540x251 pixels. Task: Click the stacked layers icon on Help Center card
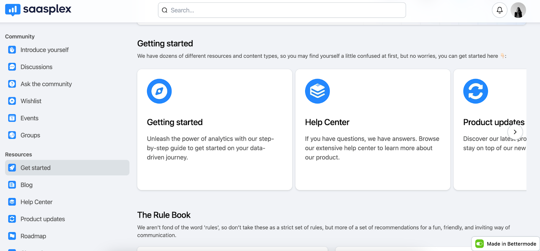[317, 91]
